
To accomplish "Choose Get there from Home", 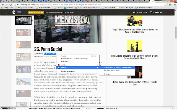I will coord(117,70).
